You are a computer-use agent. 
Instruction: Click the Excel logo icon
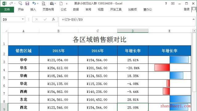tap(5, 3)
